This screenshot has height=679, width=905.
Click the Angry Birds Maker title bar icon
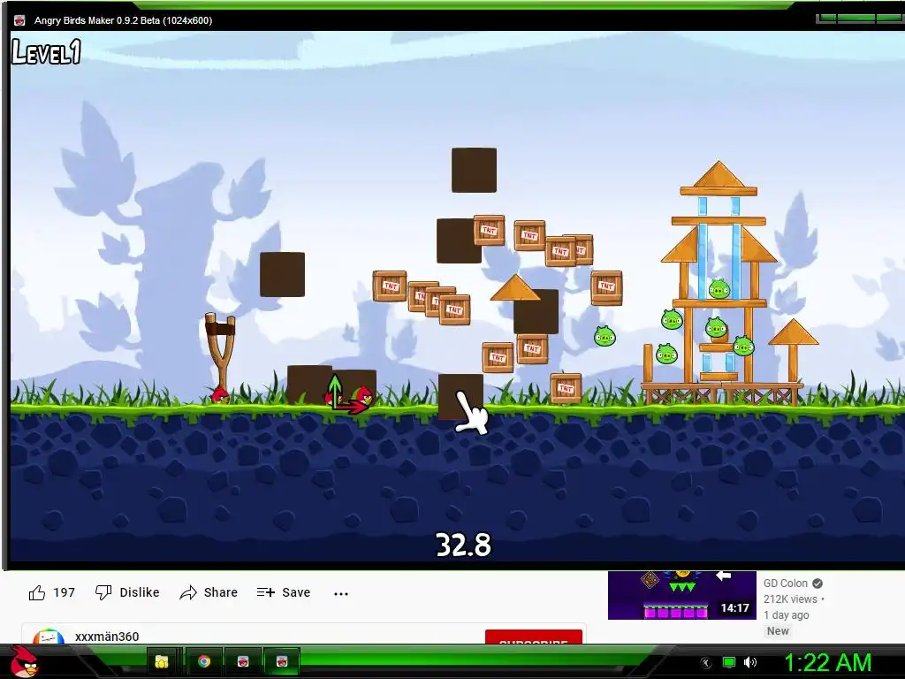click(19, 20)
